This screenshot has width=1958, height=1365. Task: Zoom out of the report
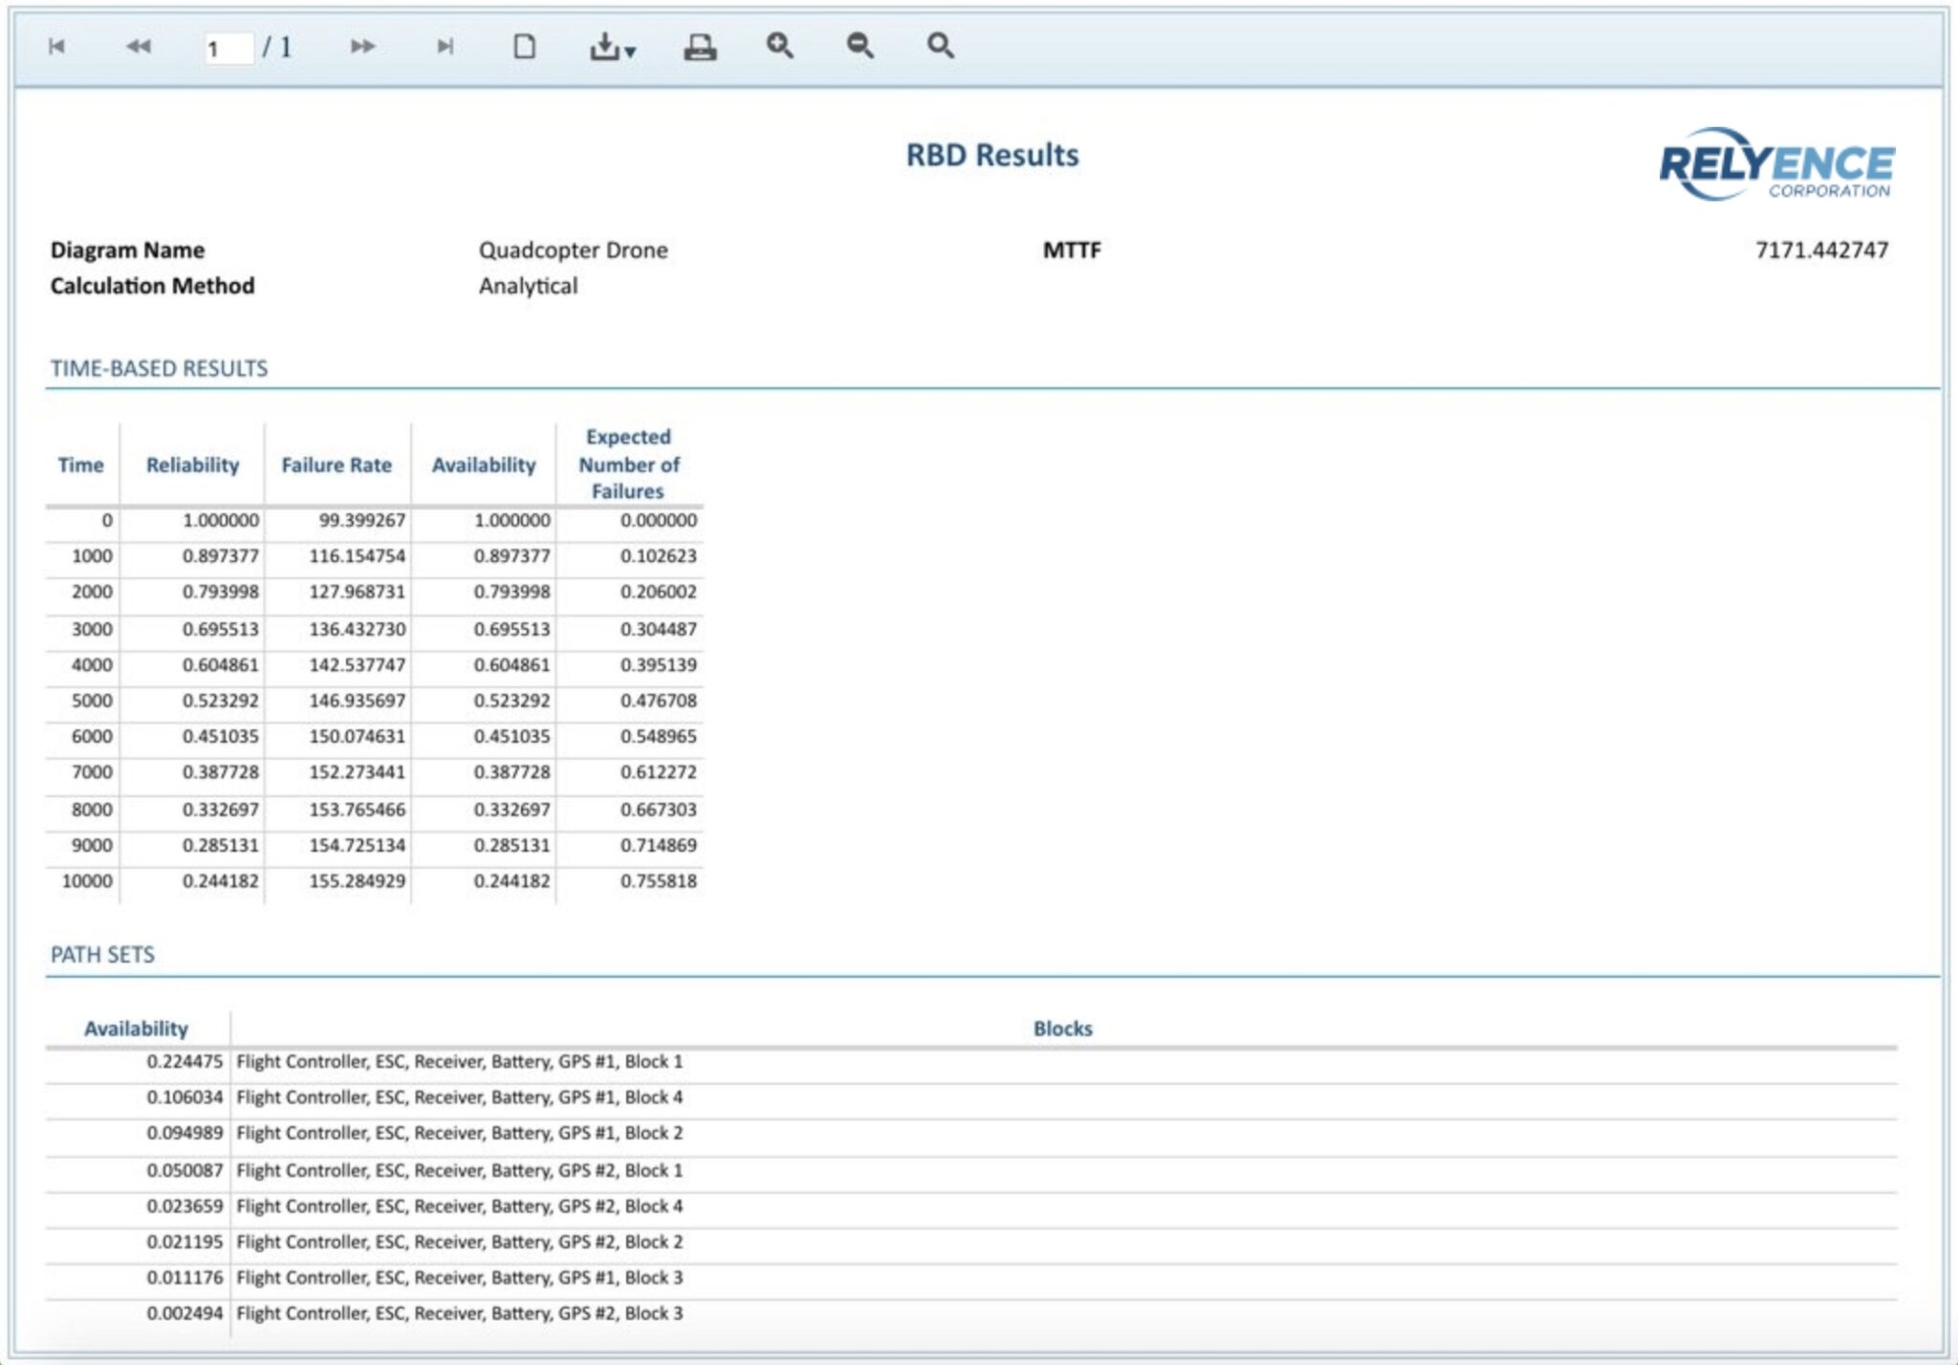(x=858, y=45)
